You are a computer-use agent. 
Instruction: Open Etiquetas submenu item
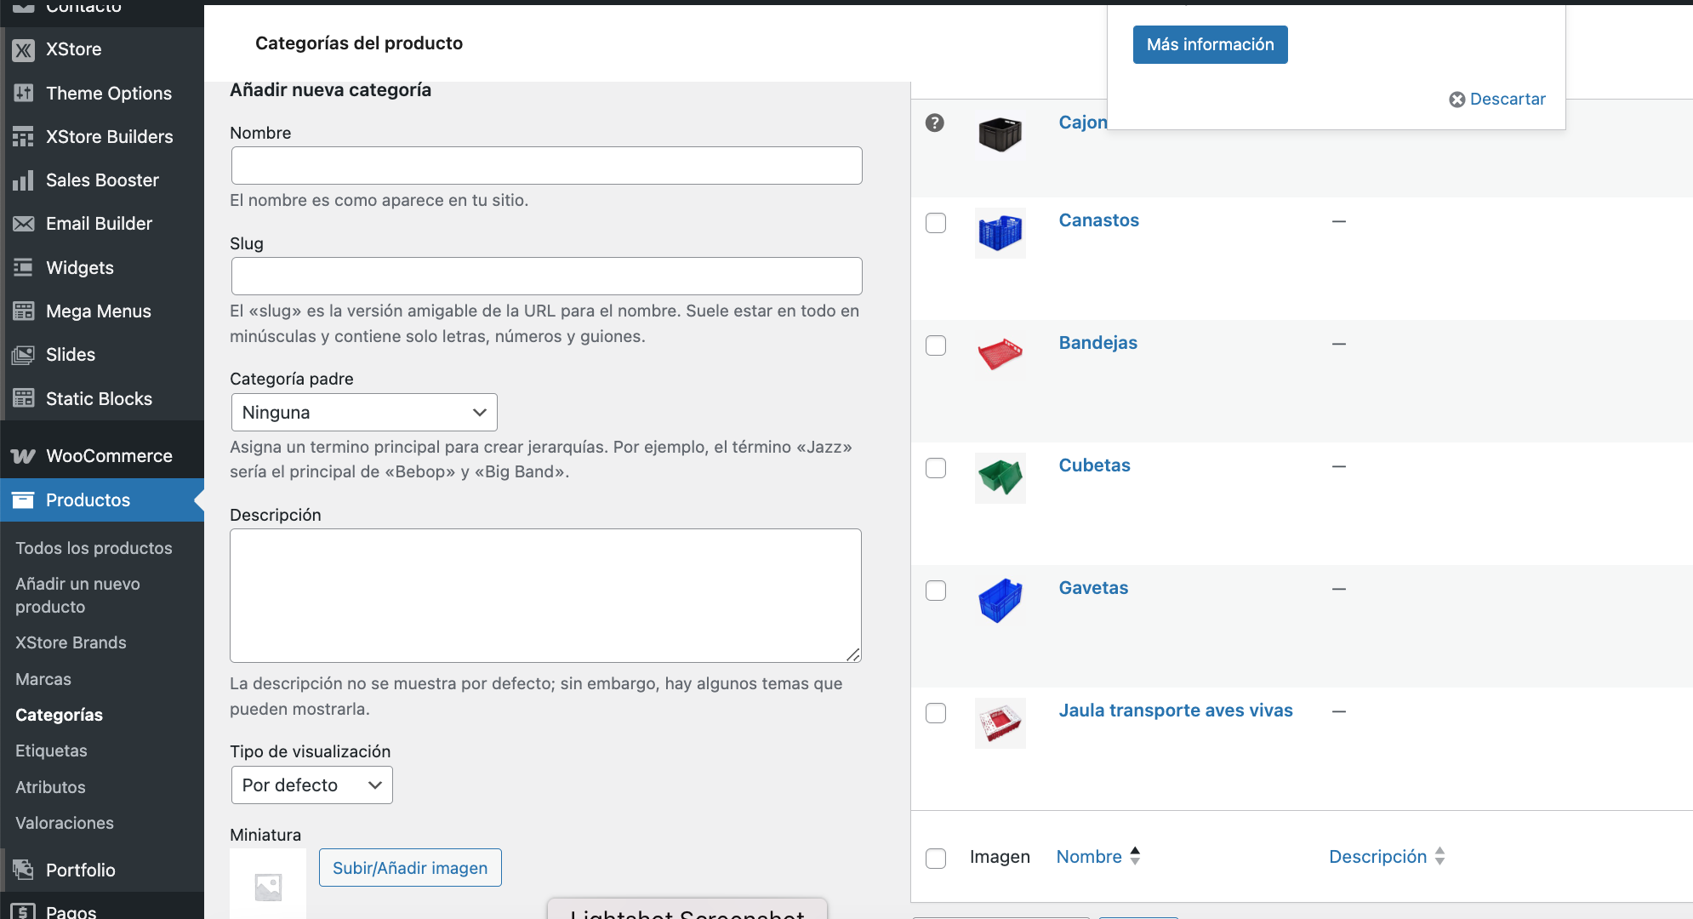pyautogui.click(x=51, y=751)
